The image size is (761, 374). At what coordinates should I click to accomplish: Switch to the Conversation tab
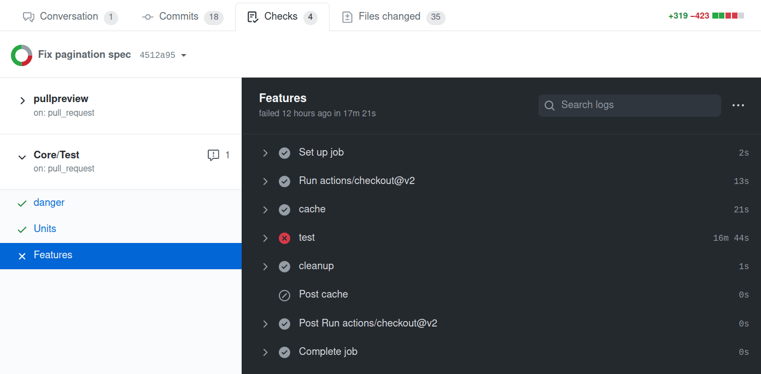pos(69,17)
